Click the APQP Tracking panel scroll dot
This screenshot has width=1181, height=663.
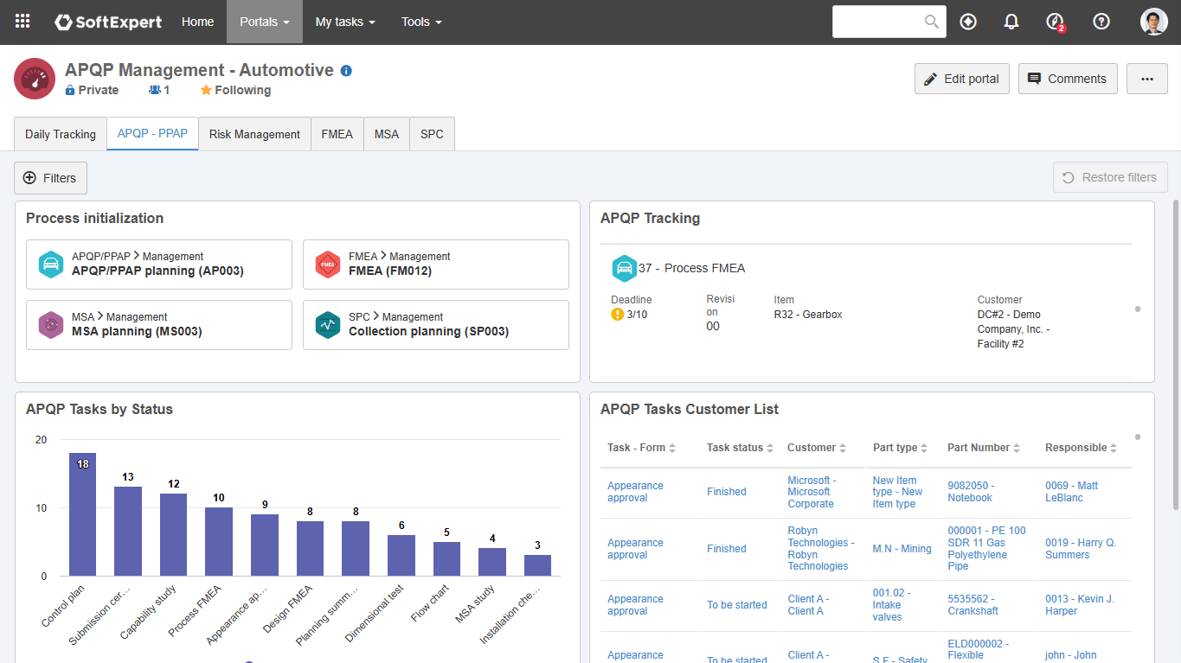coord(1138,309)
